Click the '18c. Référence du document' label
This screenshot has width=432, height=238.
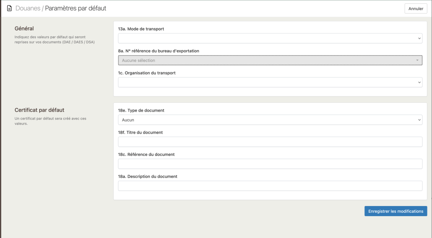pyautogui.click(x=146, y=154)
